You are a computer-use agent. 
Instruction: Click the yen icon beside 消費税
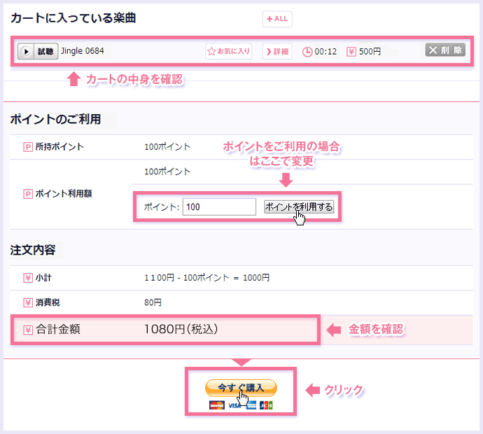click(28, 303)
